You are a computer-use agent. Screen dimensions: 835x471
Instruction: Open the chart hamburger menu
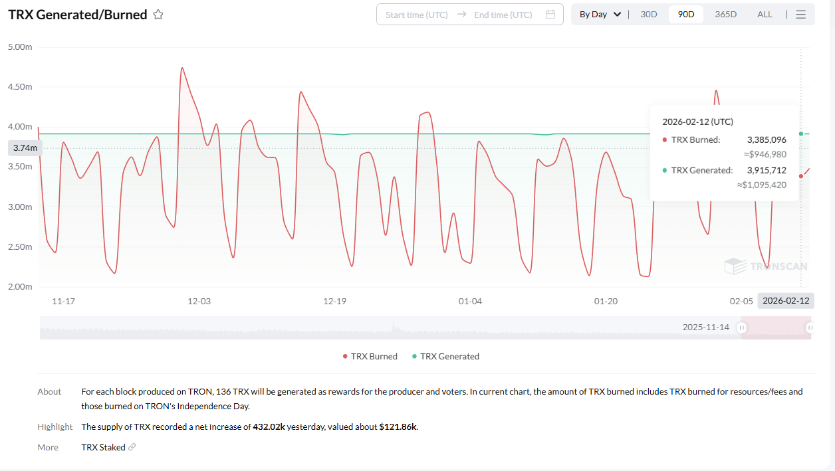800,15
